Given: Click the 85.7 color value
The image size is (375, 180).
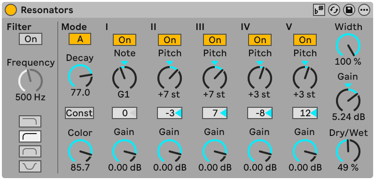Looking at the screenshot, I should click(x=80, y=168).
